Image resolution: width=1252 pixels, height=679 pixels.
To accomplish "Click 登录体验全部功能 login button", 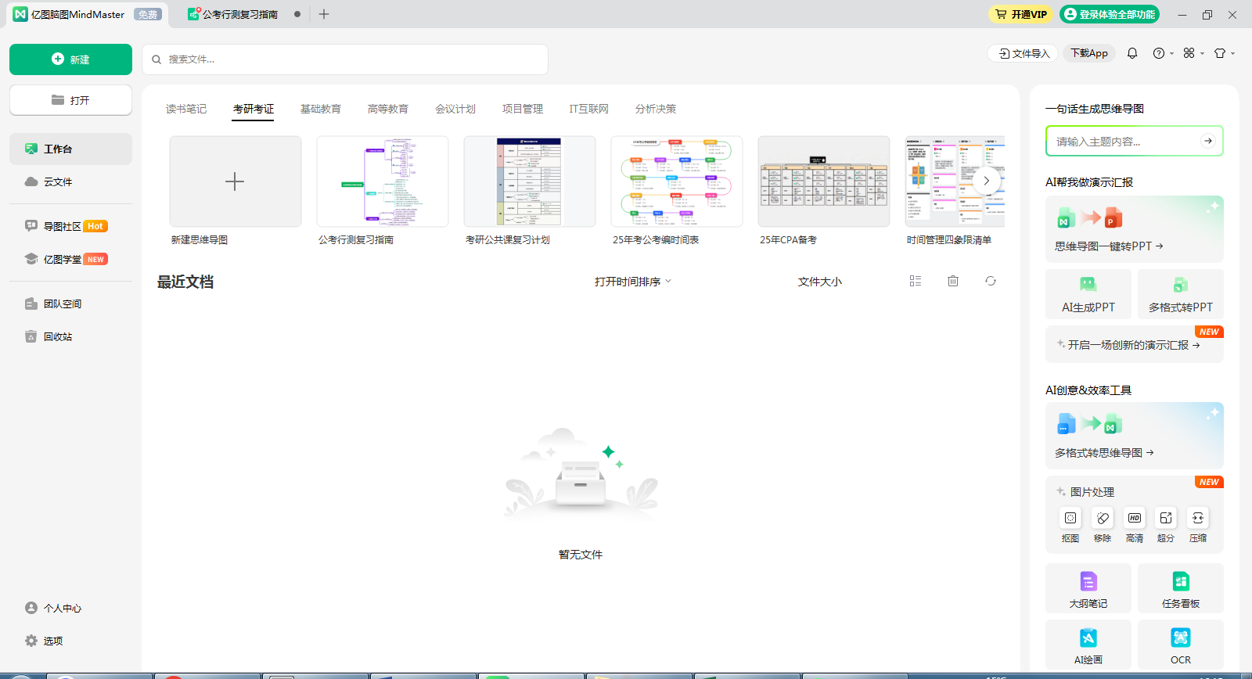I will pyautogui.click(x=1110, y=14).
